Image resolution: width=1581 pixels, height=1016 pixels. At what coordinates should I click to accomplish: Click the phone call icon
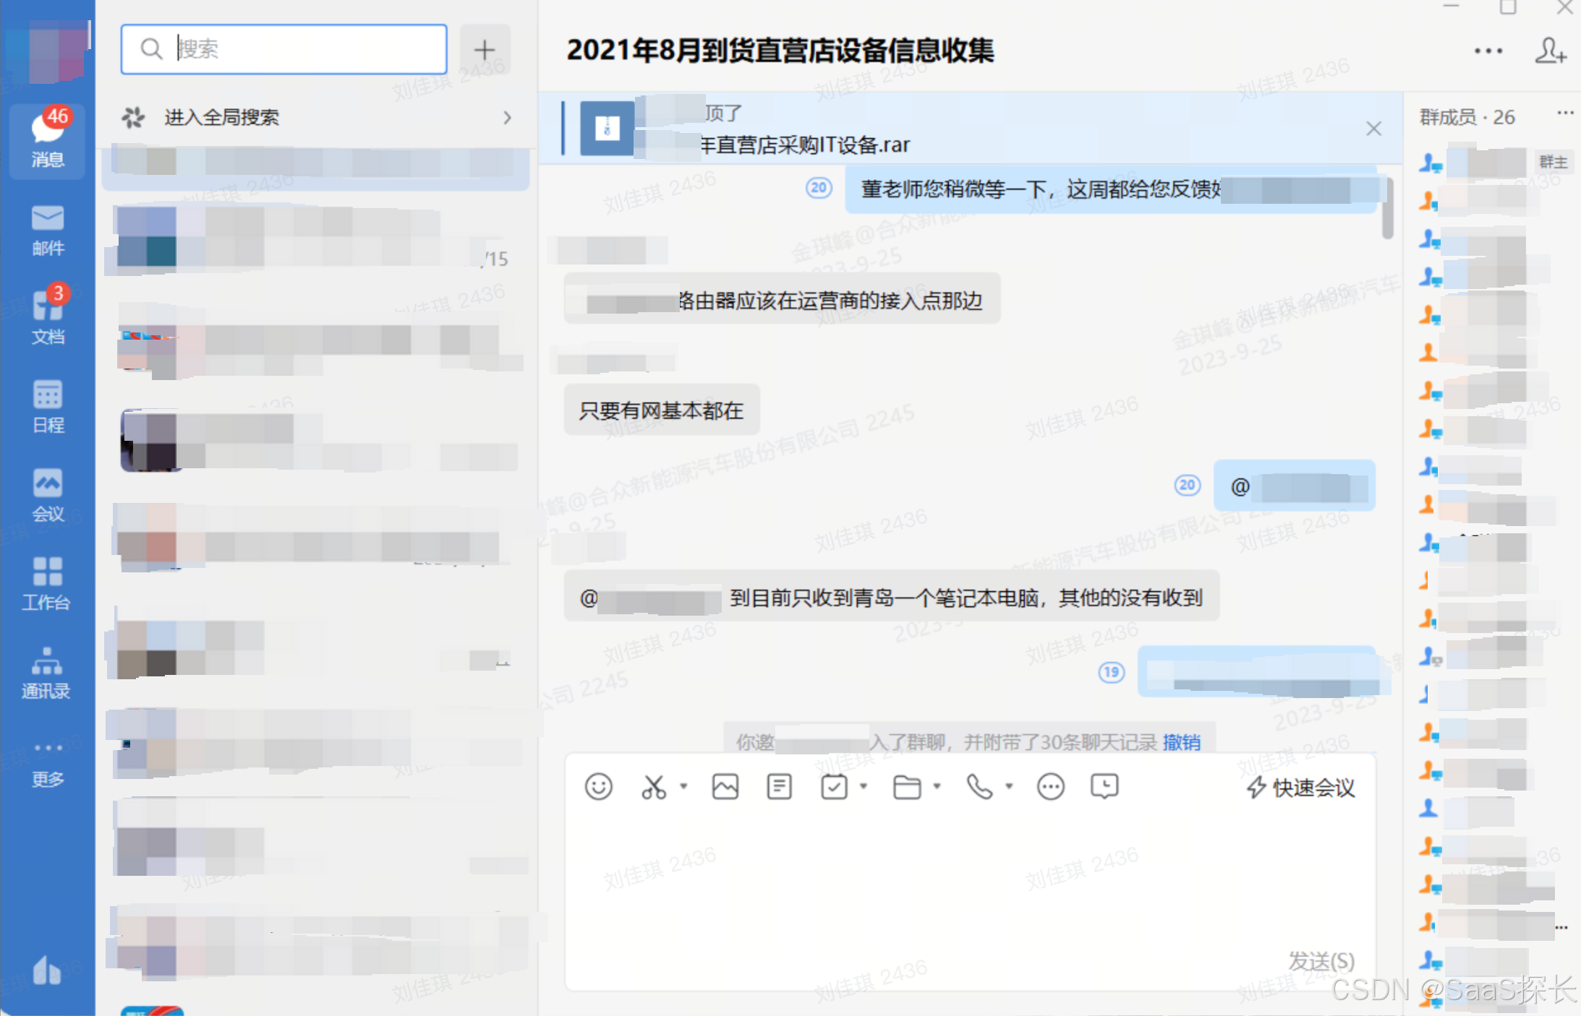(x=979, y=786)
